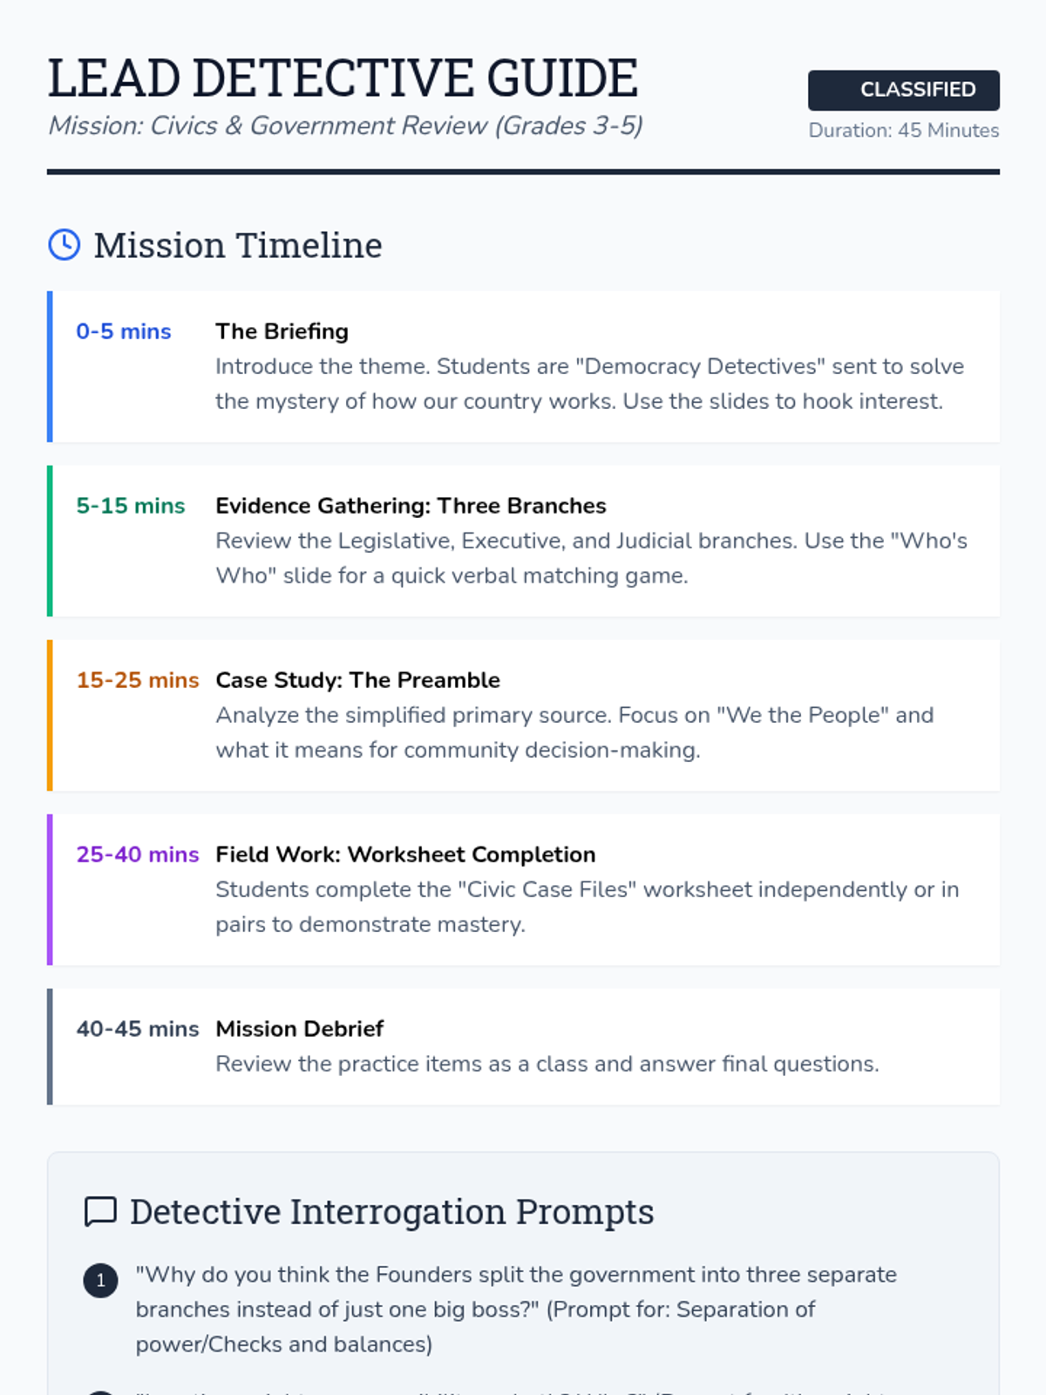This screenshot has height=1395, width=1046.
Task: Click the clock icon beside Mission Timeline
Action: point(65,245)
